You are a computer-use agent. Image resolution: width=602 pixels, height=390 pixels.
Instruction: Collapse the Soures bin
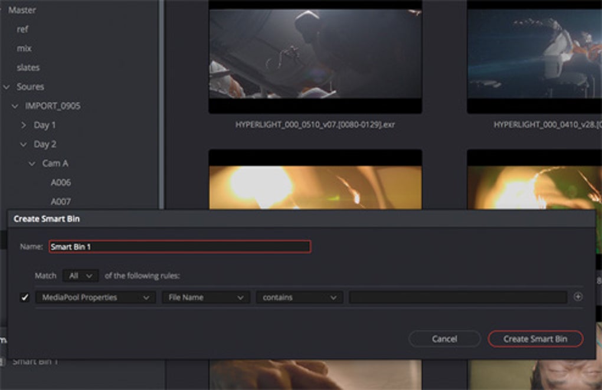click(x=6, y=87)
